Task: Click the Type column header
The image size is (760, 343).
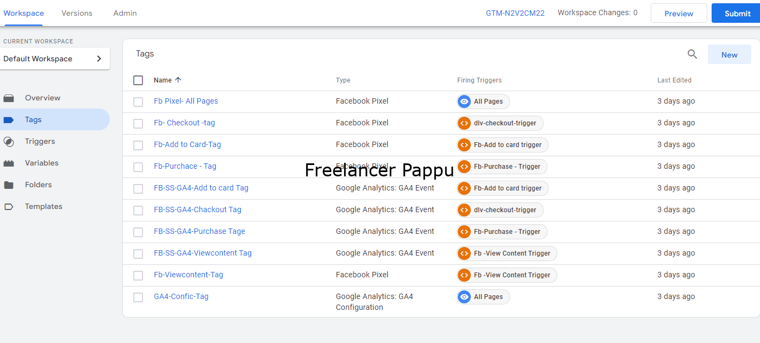Action: pos(343,80)
